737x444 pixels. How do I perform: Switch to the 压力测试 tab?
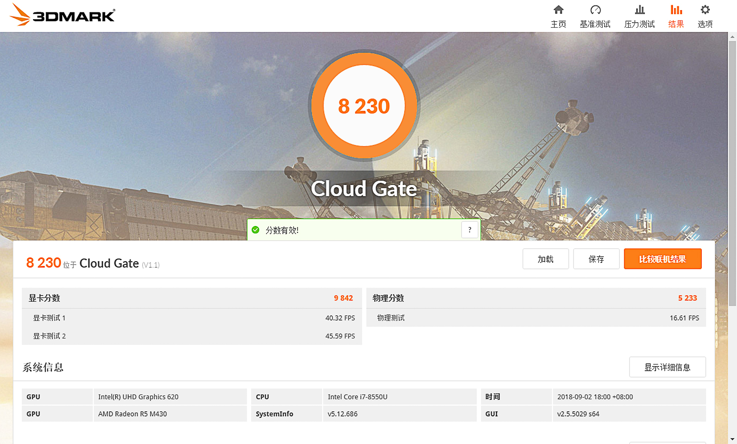pos(640,24)
